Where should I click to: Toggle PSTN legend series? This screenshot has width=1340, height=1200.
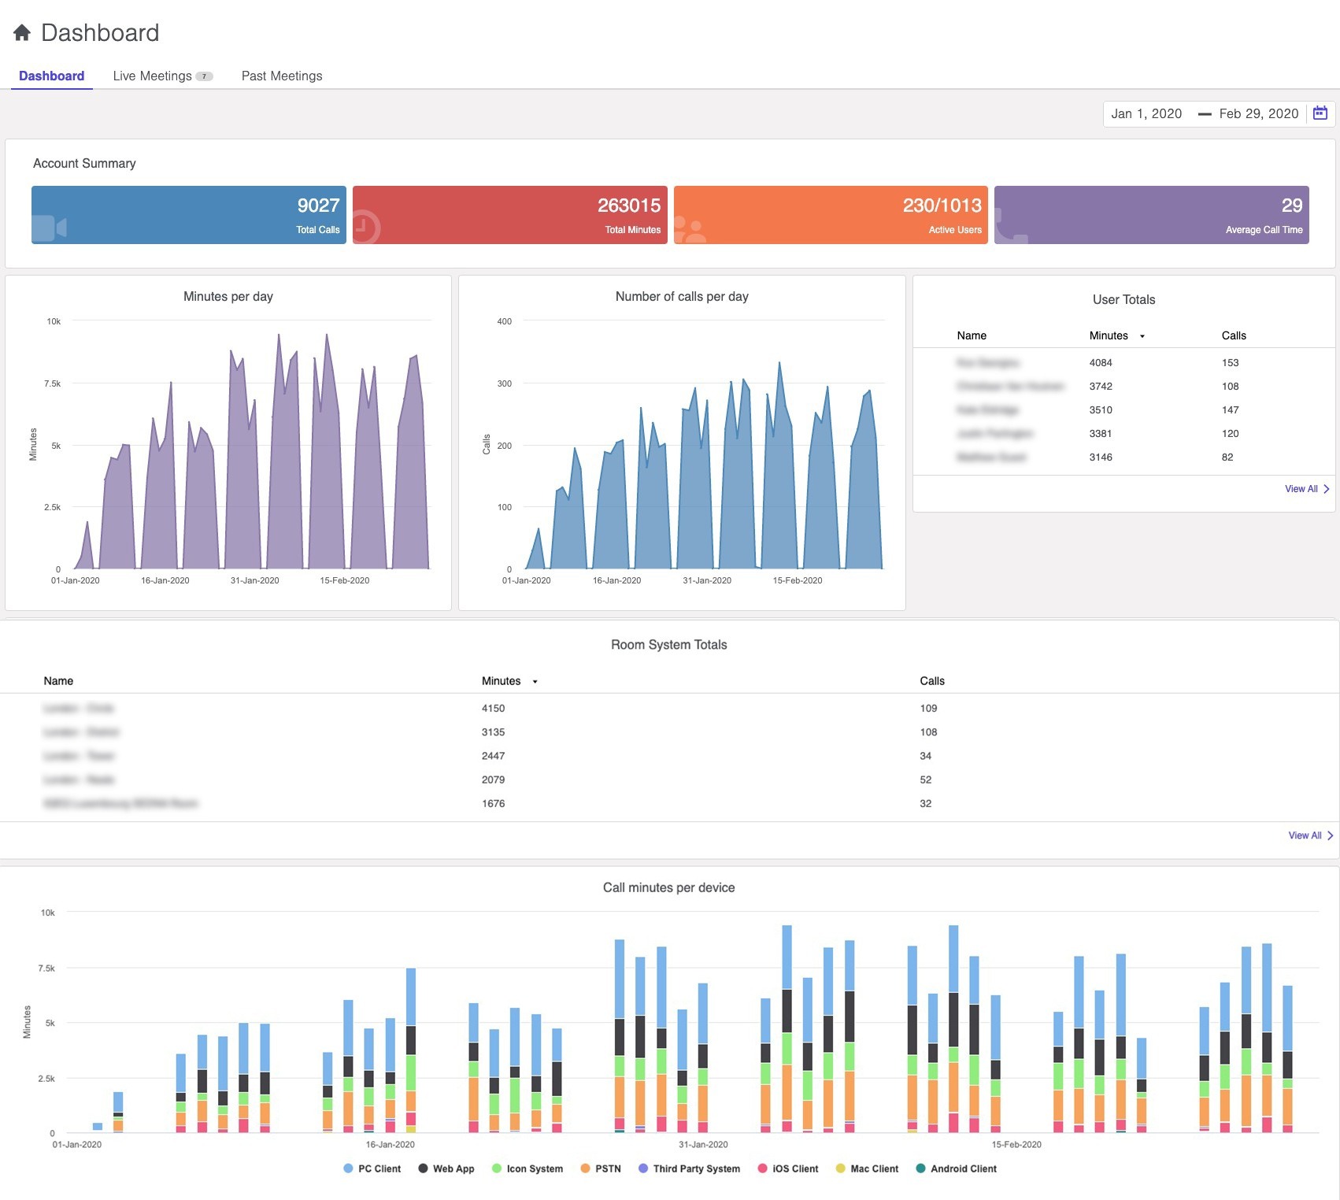(x=601, y=1169)
